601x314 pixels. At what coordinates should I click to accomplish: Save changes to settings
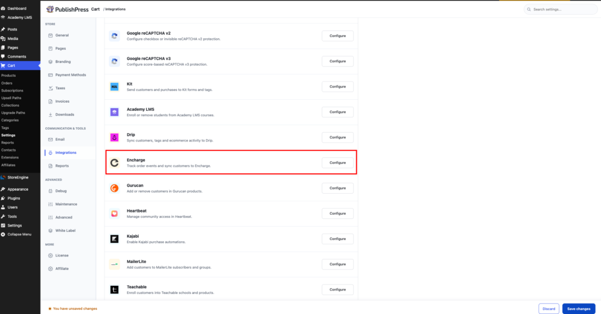578,309
